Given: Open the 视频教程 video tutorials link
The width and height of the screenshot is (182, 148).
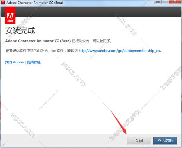Looking at the screenshot, I should (x=34, y=62).
